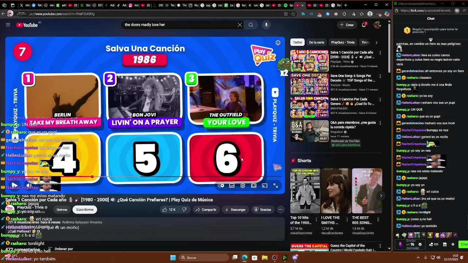Go back with the browser back arrow
Viewport: 468px width, 263px height.
(3, 14)
